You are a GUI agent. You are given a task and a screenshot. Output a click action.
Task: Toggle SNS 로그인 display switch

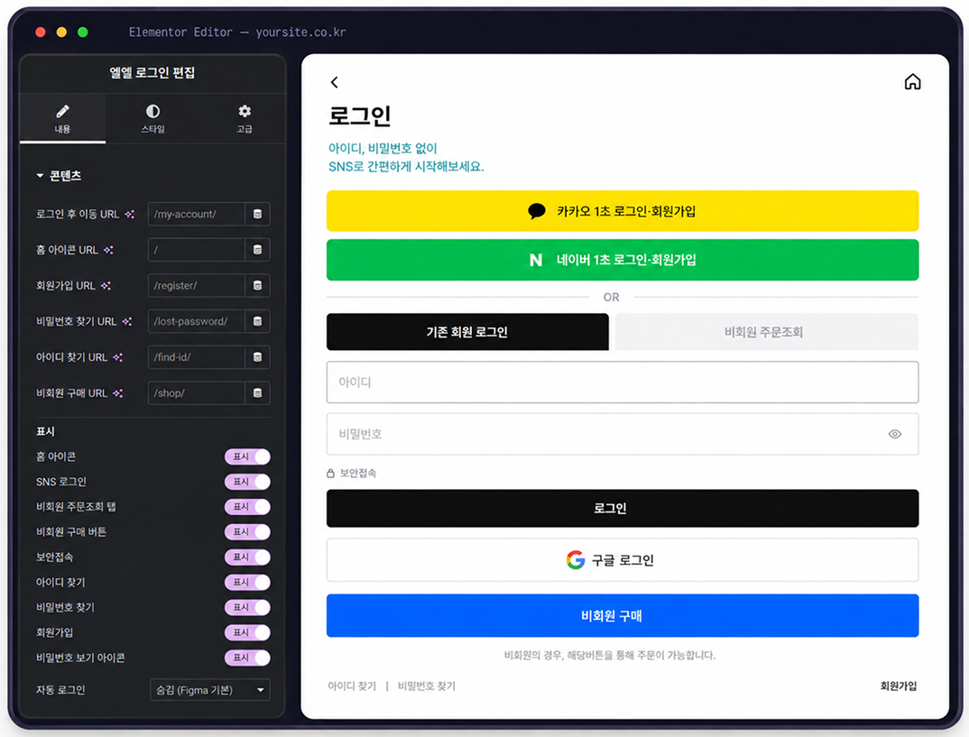tap(247, 482)
